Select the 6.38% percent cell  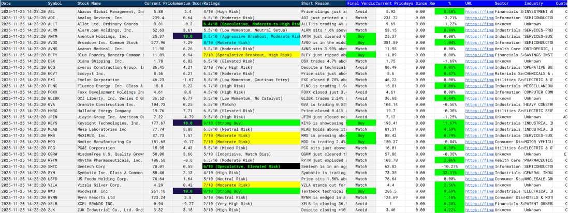[449, 204]
